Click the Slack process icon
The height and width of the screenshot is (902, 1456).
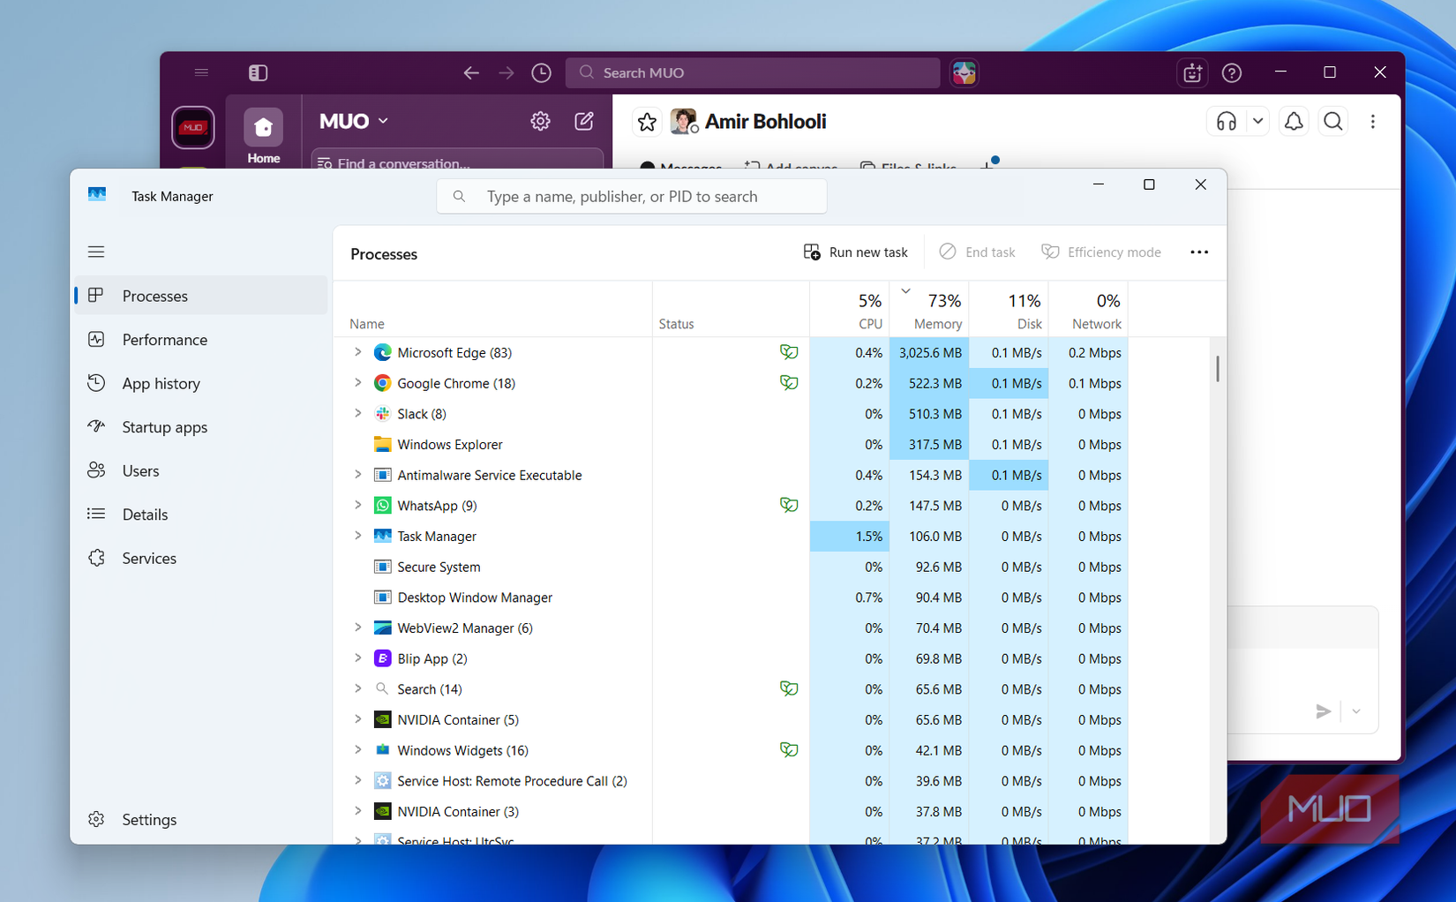[382, 413]
